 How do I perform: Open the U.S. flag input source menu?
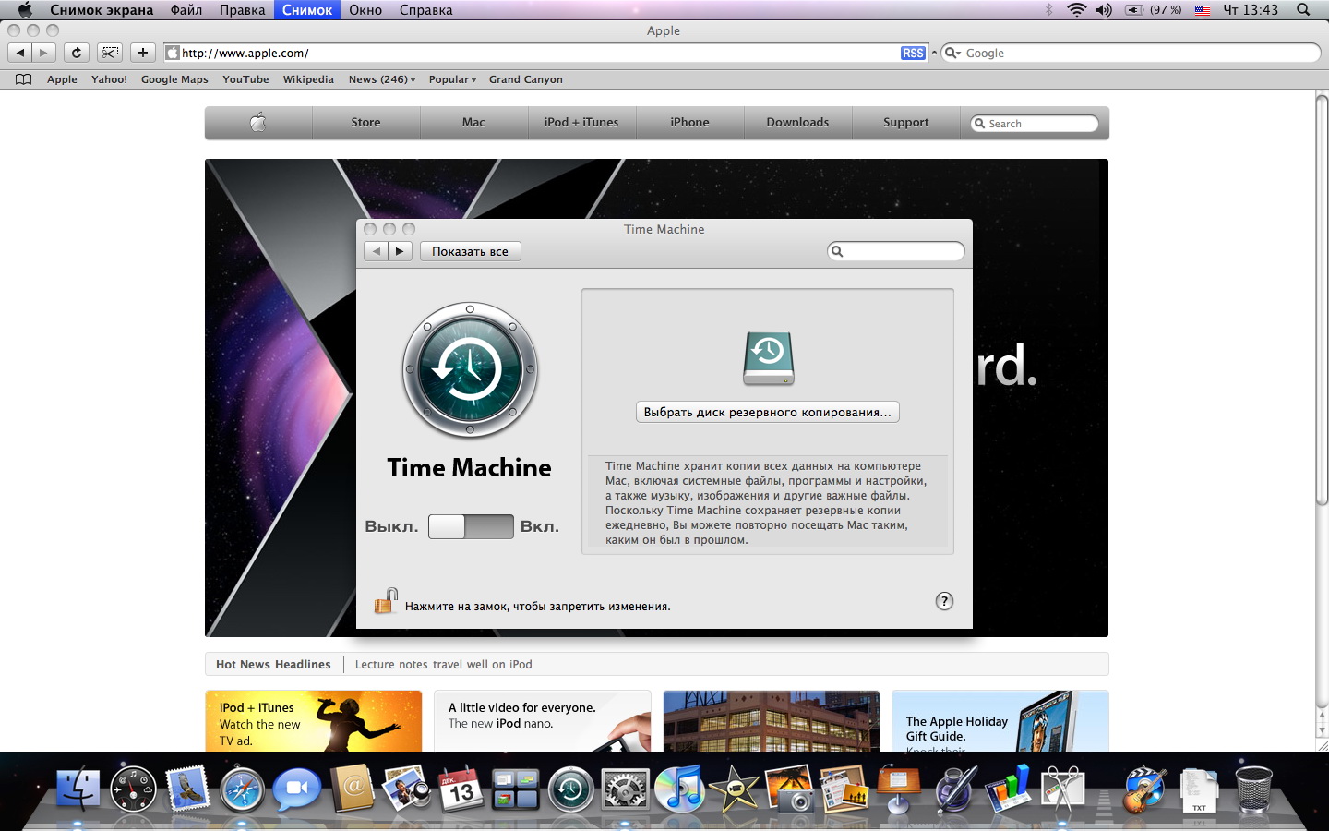(1203, 10)
